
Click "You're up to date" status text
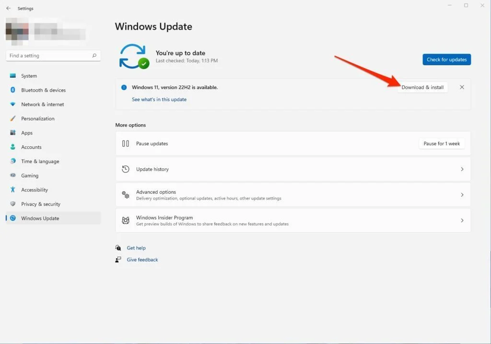coord(180,53)
